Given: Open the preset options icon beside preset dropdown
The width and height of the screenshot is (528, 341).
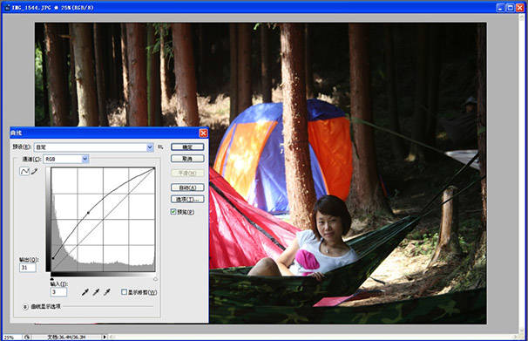Looking at the screenshot, I should [x=160, y=147].
